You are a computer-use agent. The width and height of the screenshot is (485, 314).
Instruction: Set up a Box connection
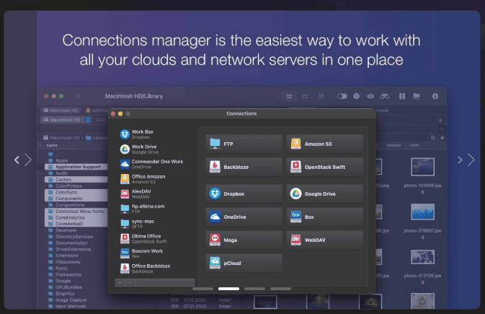324,217
